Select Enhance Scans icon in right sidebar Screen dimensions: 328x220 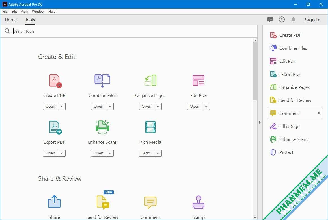point(273,139)
